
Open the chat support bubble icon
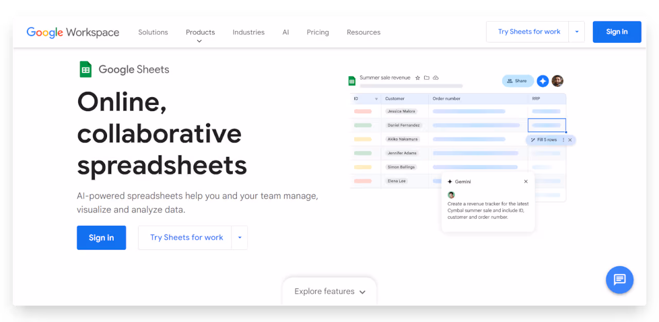click(619, 279)
